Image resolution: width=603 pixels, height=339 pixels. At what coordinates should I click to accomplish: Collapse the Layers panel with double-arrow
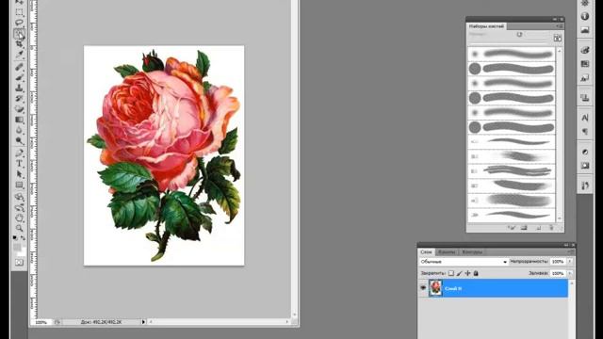click(566, 245)
